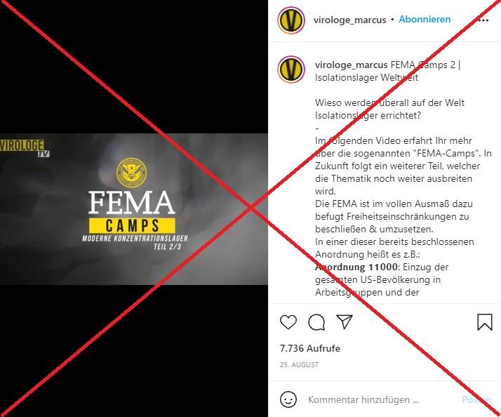This screenshot has height=417, width=501.
Task: Open the 25. August post date
Action: click(299, 365)
